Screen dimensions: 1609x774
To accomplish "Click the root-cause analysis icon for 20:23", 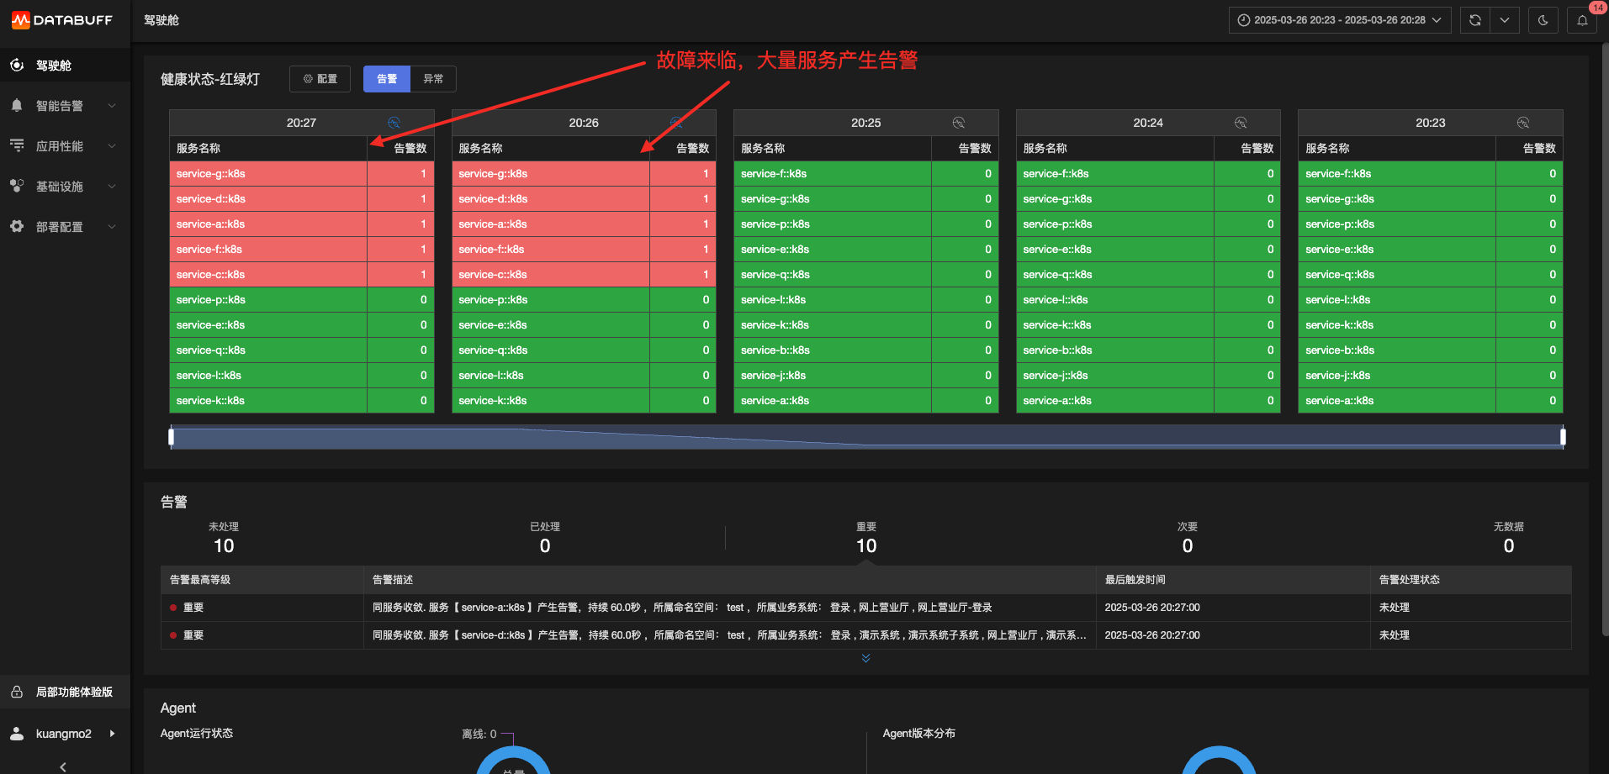I will click(x=1523, y=123).
